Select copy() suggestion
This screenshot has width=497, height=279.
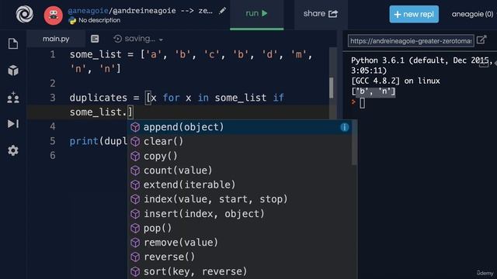pos(240,156)
